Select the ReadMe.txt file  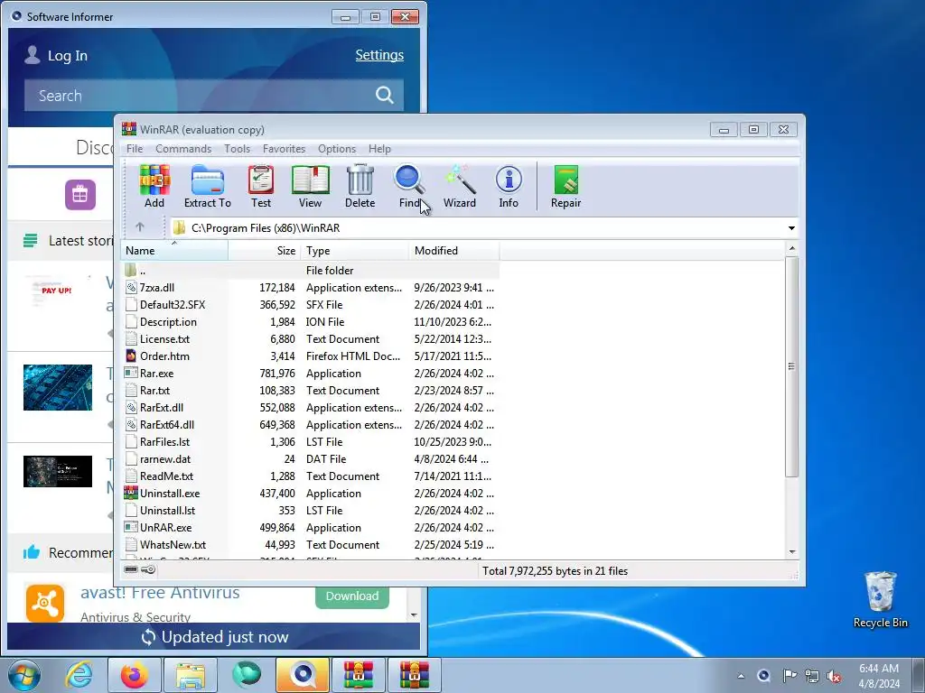point(311,476)
